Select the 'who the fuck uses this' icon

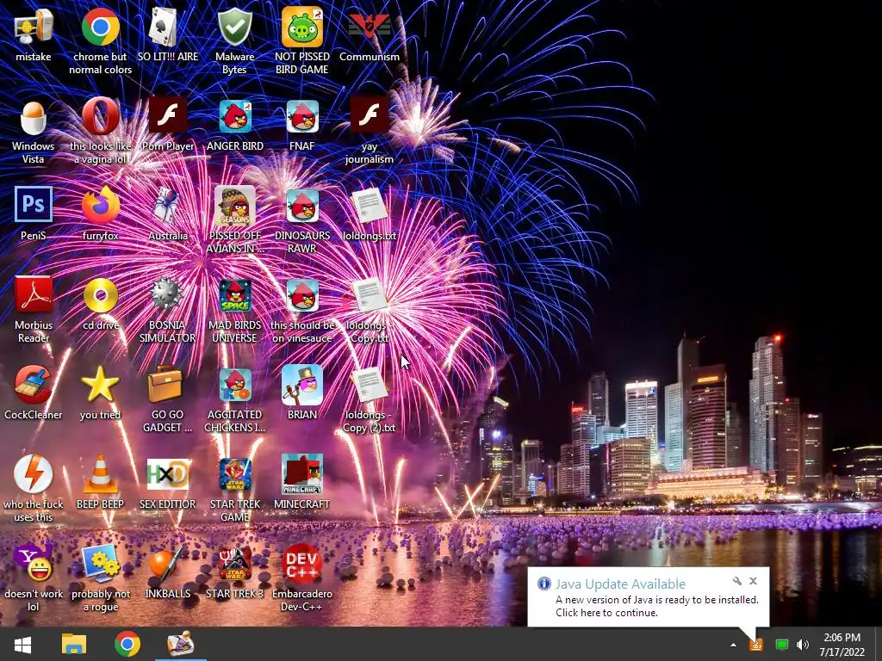[34, 474]
